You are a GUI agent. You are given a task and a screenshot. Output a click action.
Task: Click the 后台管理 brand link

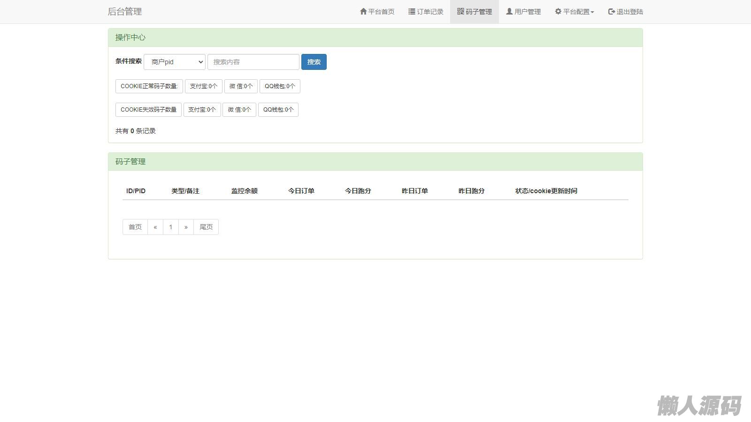125,12
